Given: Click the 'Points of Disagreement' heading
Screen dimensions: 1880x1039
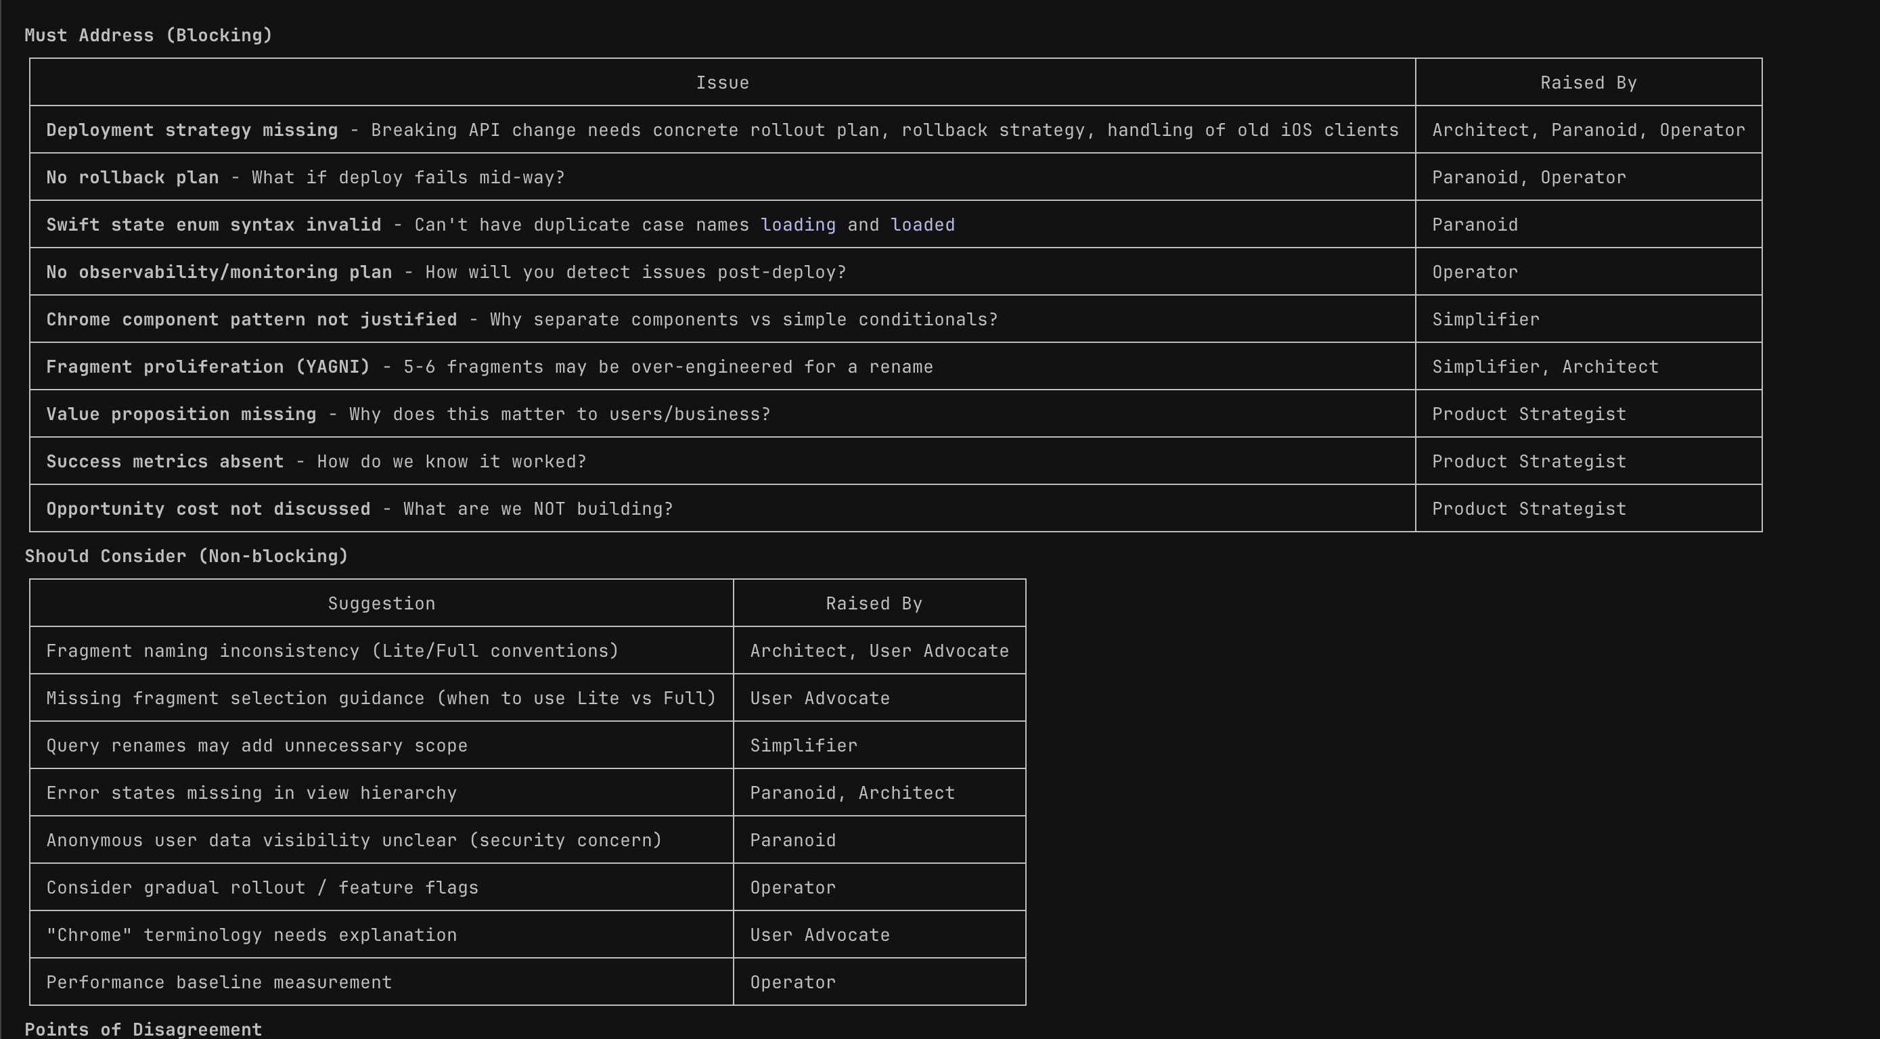Looking at the screenshot, I should (x=143, y=1029).
